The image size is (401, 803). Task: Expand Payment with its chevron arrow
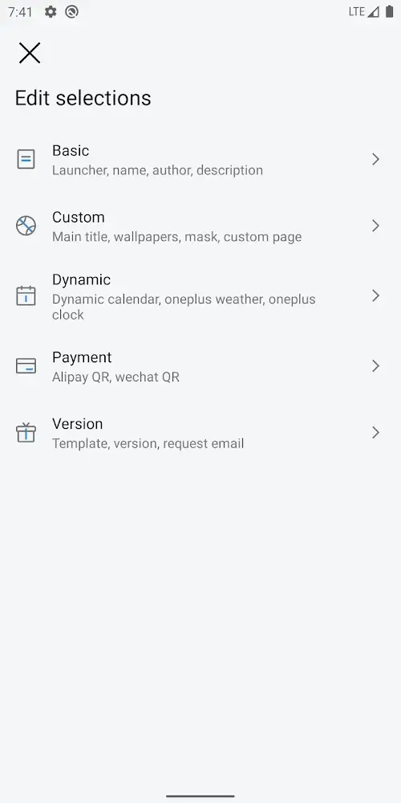coord(376,365)
